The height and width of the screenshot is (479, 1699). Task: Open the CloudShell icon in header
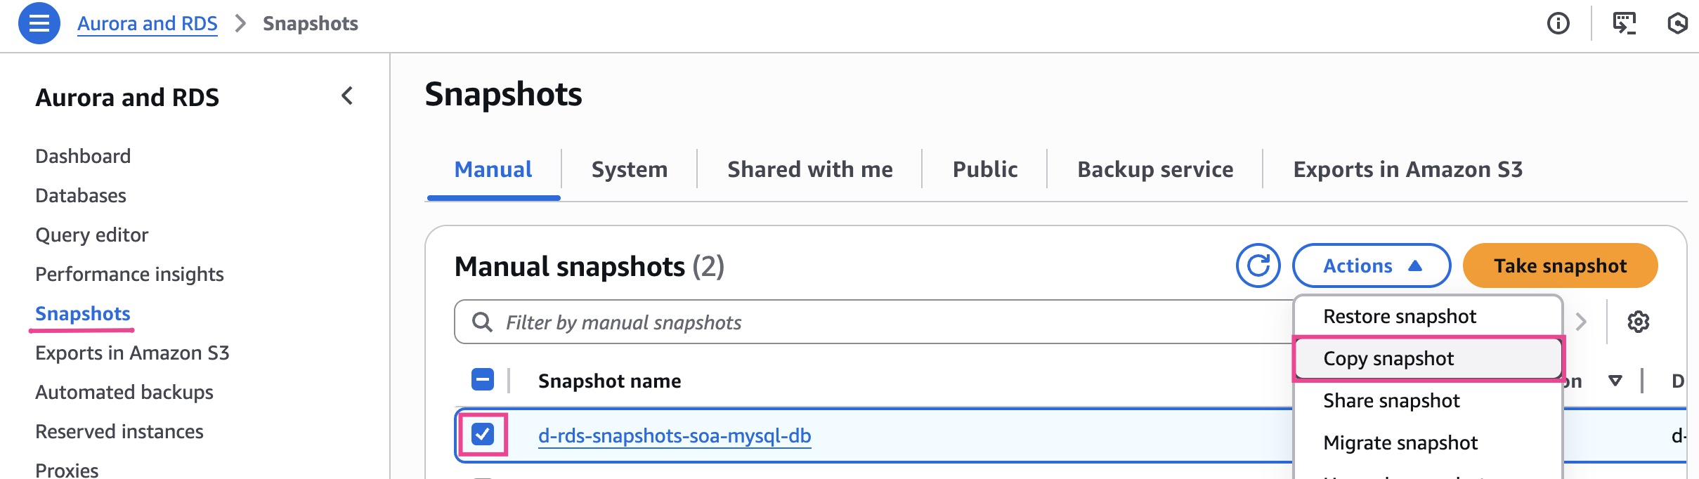pos(1624,23)
